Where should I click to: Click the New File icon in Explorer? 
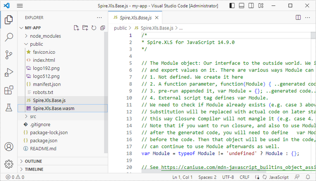[76, 28]
